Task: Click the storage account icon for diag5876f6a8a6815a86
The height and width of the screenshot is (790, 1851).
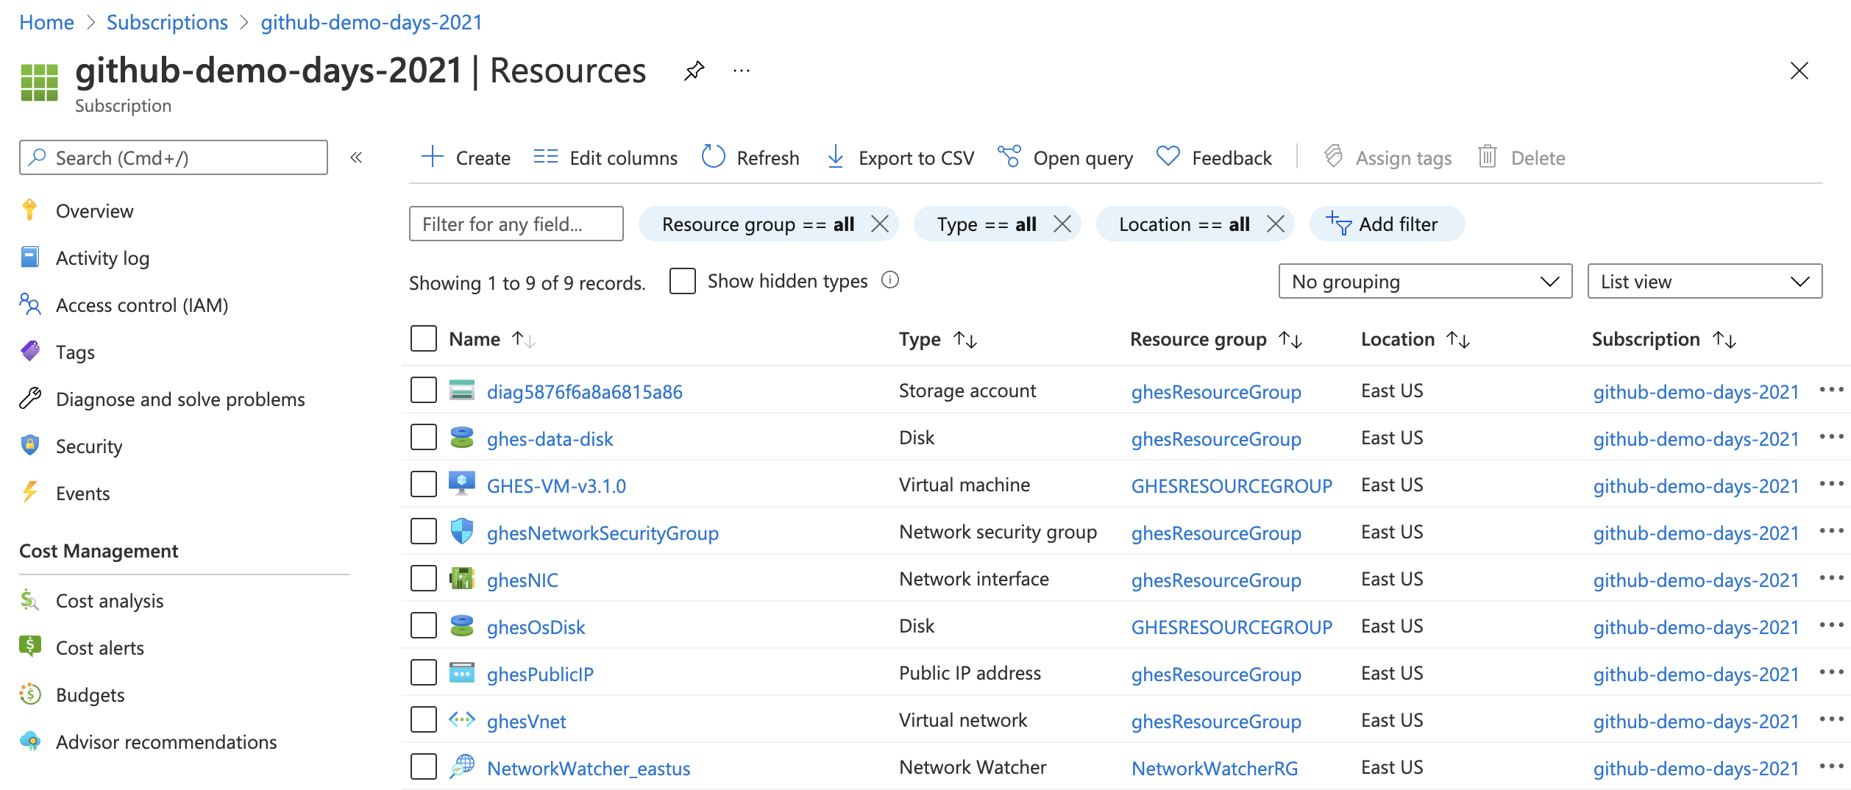Action: tap(462, 390)
